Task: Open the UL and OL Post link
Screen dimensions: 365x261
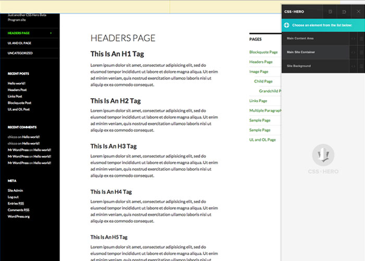Action: 19,110
